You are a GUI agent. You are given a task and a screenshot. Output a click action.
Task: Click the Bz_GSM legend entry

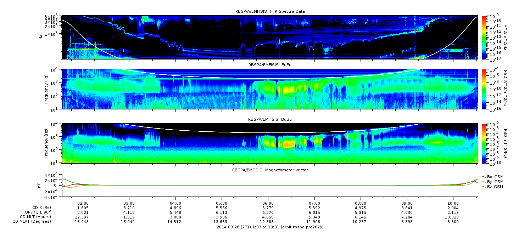click(x=495, y=187)
